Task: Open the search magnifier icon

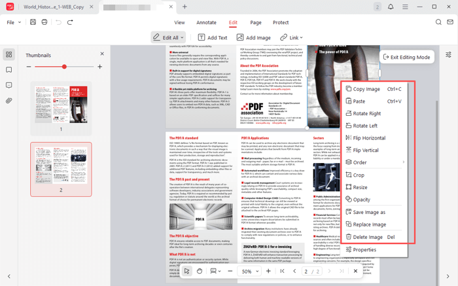Action: [438, 22]
